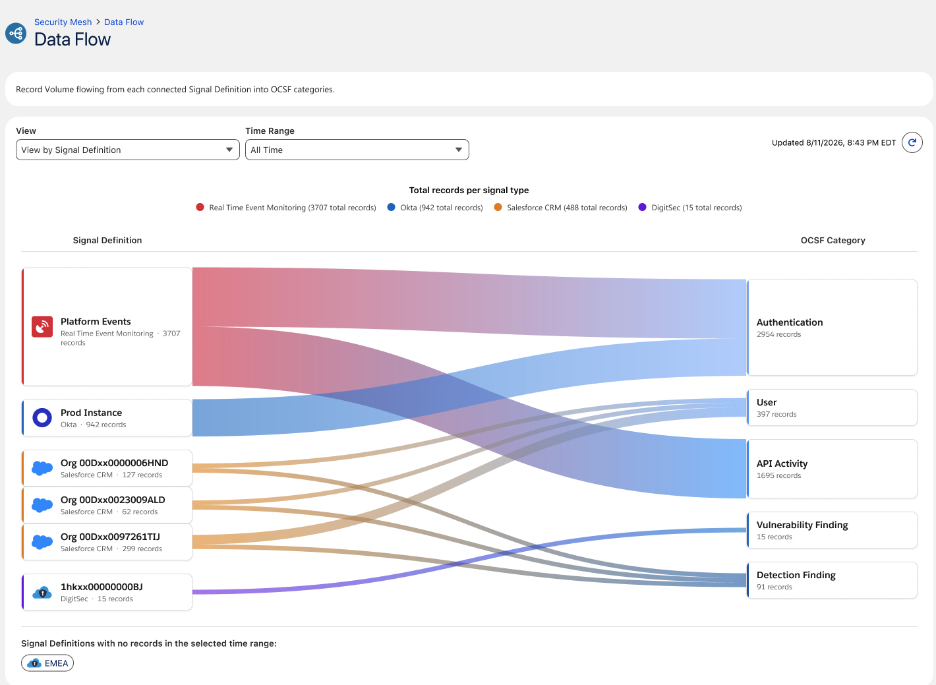Image resolution: width=936 pixels, height=685 pixels.
Task: Open the View by Signal Definition dropdown
Action: click(128, 150)
